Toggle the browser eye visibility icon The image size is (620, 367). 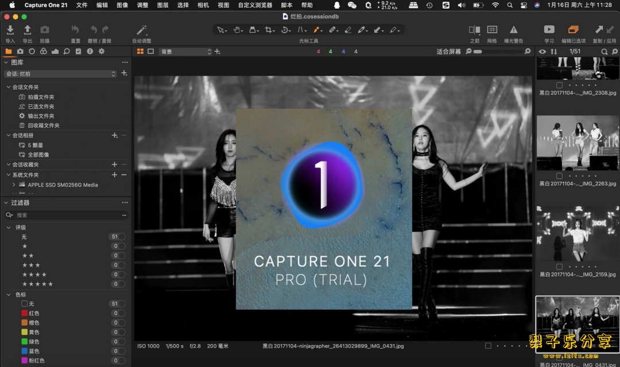542,52
